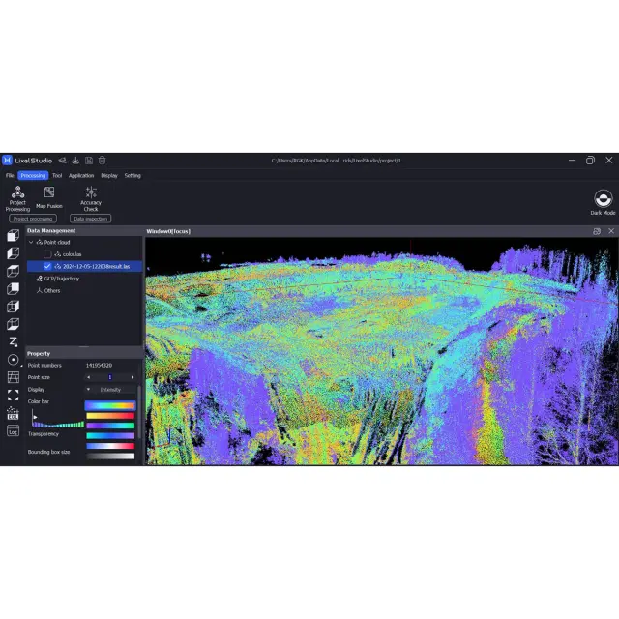The image size is (619, 619).
Task: Open the Setting menu
Action: pyautogui.click(x=133, y=176)
